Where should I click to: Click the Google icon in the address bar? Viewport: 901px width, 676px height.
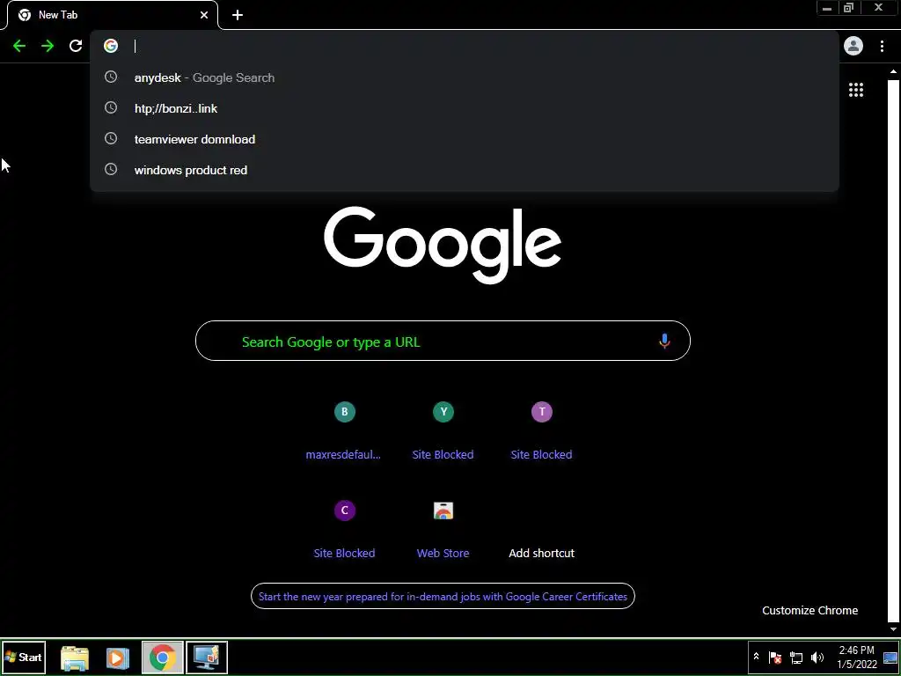[x=111, y=46]
